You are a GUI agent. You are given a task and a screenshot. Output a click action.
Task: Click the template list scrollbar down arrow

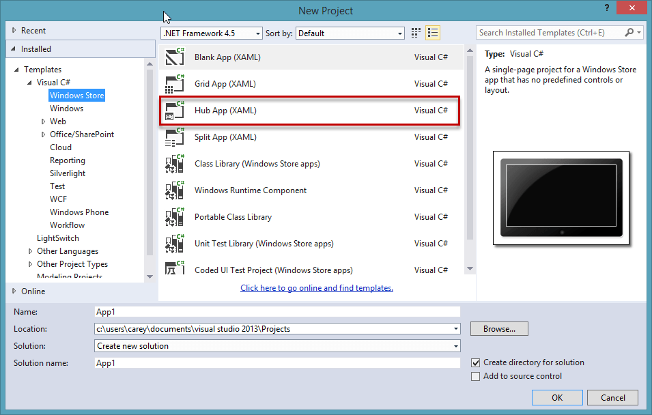pos(470,269)
